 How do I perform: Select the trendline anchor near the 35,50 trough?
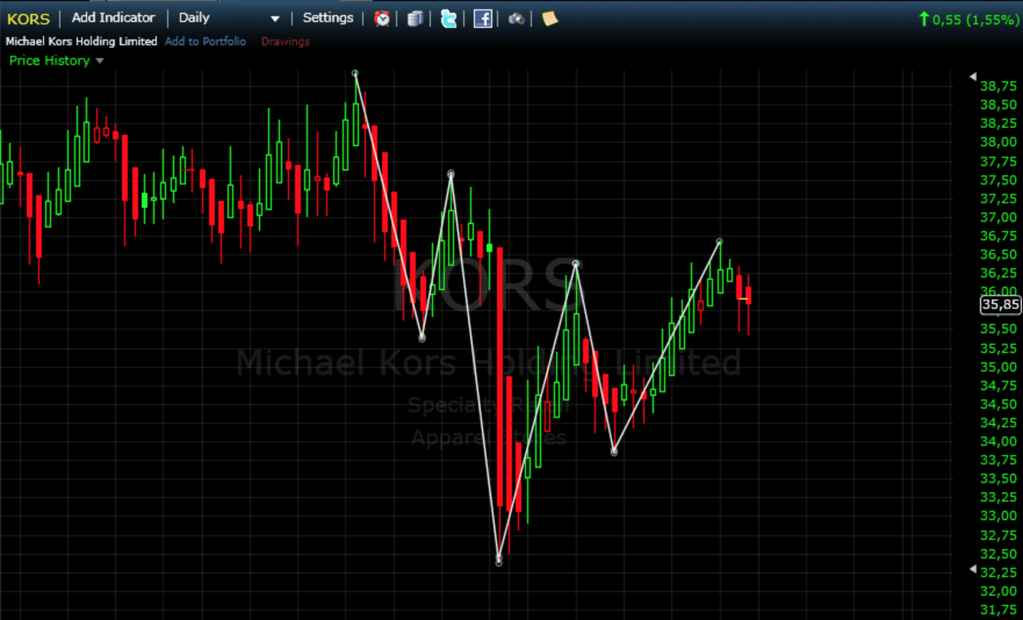point(422,338)
